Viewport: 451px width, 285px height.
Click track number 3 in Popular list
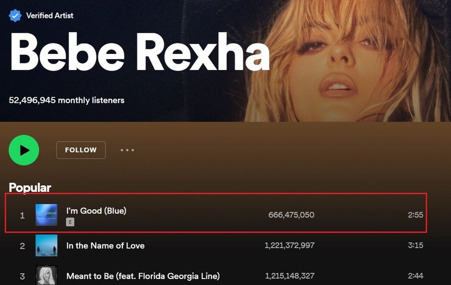tap(22, 276)
